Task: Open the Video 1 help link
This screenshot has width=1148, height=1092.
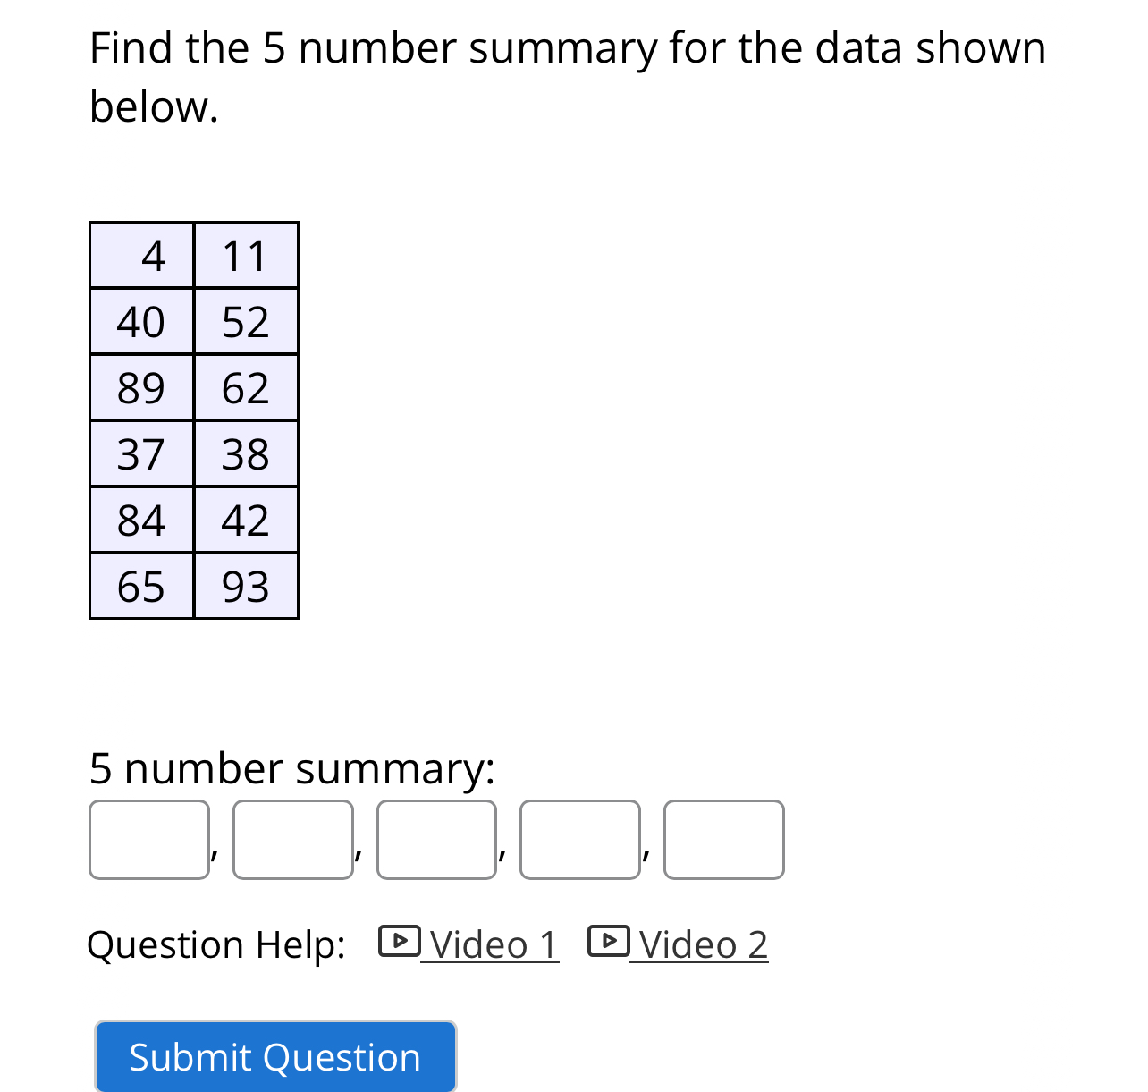Action: (490, 945)
